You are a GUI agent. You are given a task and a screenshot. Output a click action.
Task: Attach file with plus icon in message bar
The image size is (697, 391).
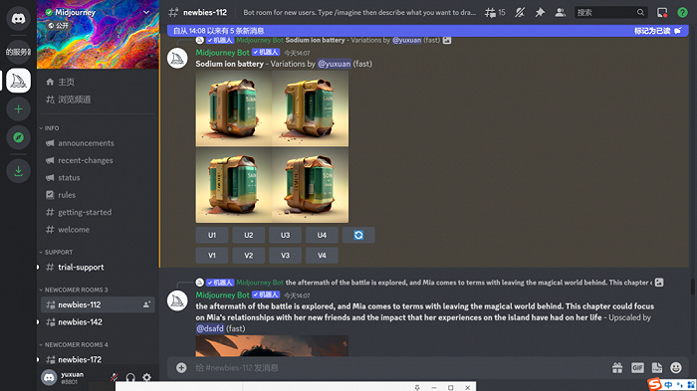181,368
